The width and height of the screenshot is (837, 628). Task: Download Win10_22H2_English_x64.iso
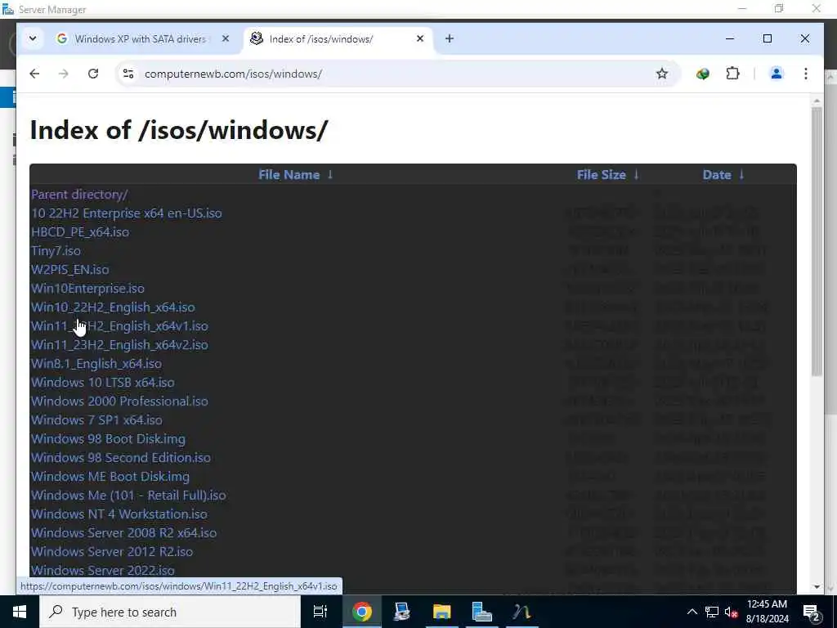[x=113, y=307]
